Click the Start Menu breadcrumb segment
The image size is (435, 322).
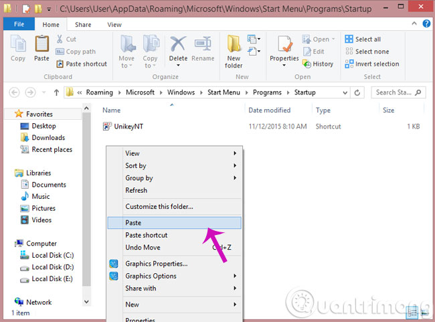click(x=224, y=92)
